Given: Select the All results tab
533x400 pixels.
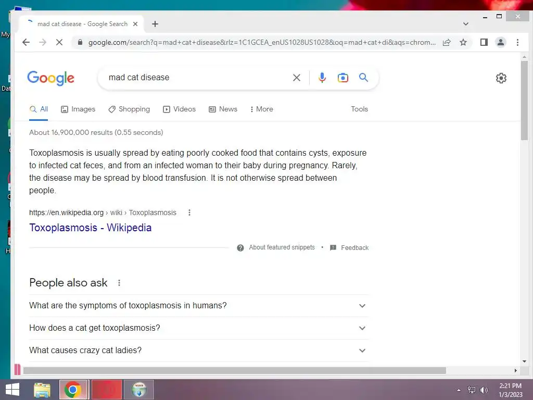Looking at the screenshot, I should pos(39,109).
